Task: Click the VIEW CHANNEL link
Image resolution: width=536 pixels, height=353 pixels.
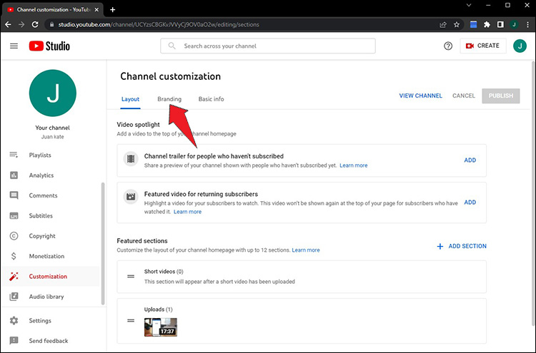Action: [420, 96]
